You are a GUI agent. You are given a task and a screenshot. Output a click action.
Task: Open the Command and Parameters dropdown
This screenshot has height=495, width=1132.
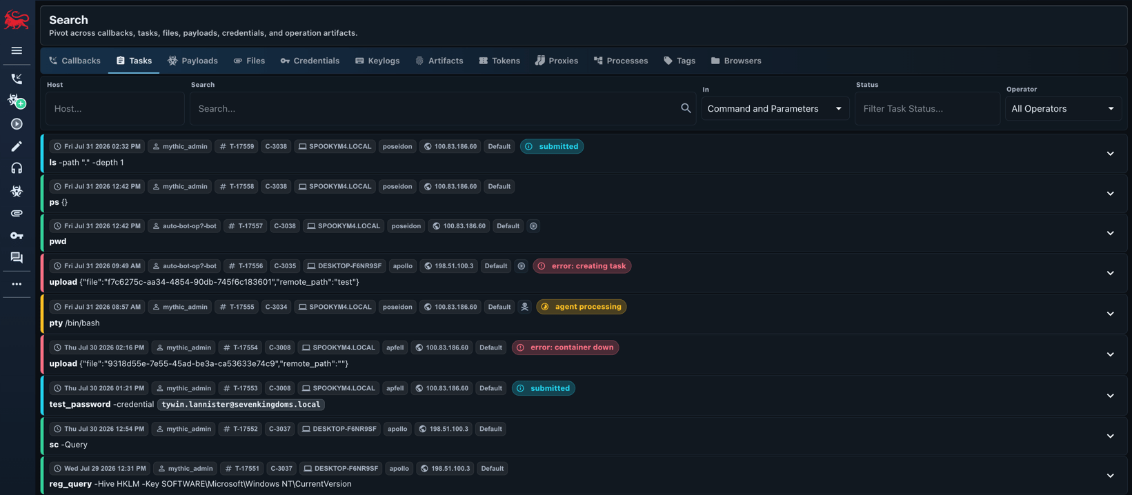(775, 108)
